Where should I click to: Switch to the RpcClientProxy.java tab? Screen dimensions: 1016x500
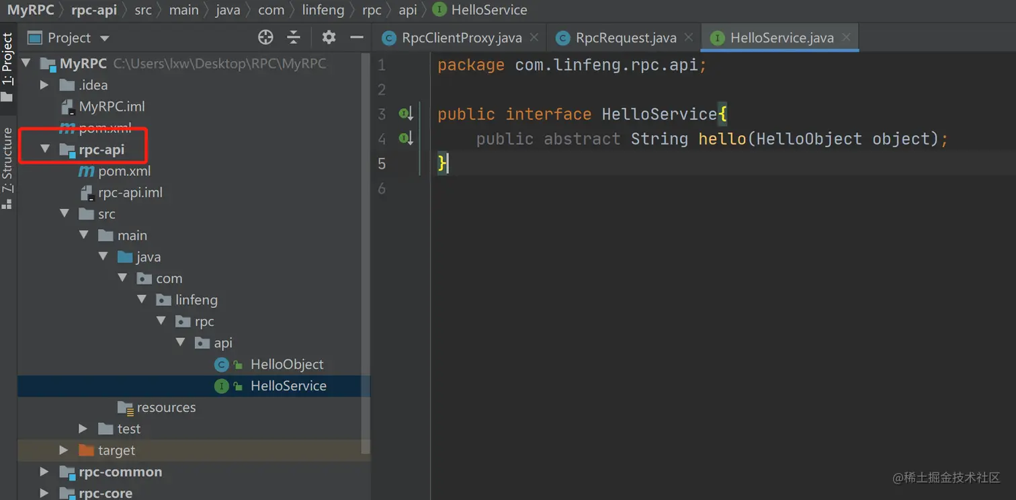(462, 38)
